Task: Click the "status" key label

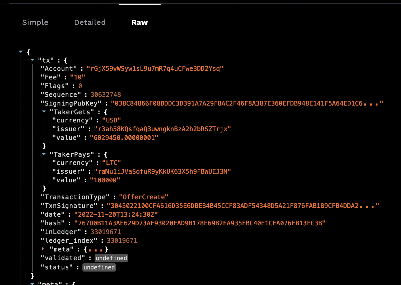Action: tap(57, 267)
